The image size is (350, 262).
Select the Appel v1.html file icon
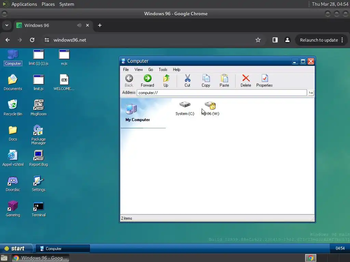coord(13,158)
